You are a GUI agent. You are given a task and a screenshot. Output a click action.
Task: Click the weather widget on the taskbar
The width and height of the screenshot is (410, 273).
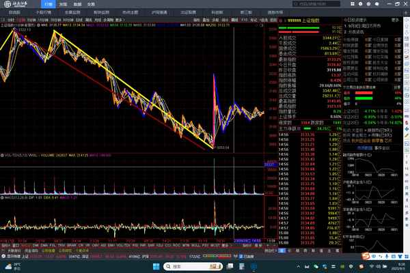12,266
